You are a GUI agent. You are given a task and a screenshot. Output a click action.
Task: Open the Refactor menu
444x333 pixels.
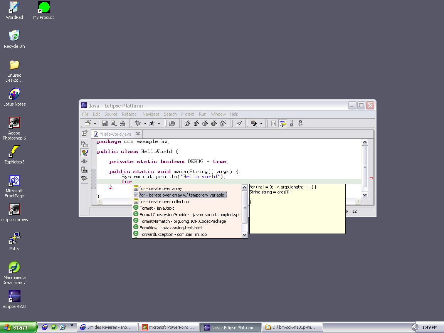[129, 114]
